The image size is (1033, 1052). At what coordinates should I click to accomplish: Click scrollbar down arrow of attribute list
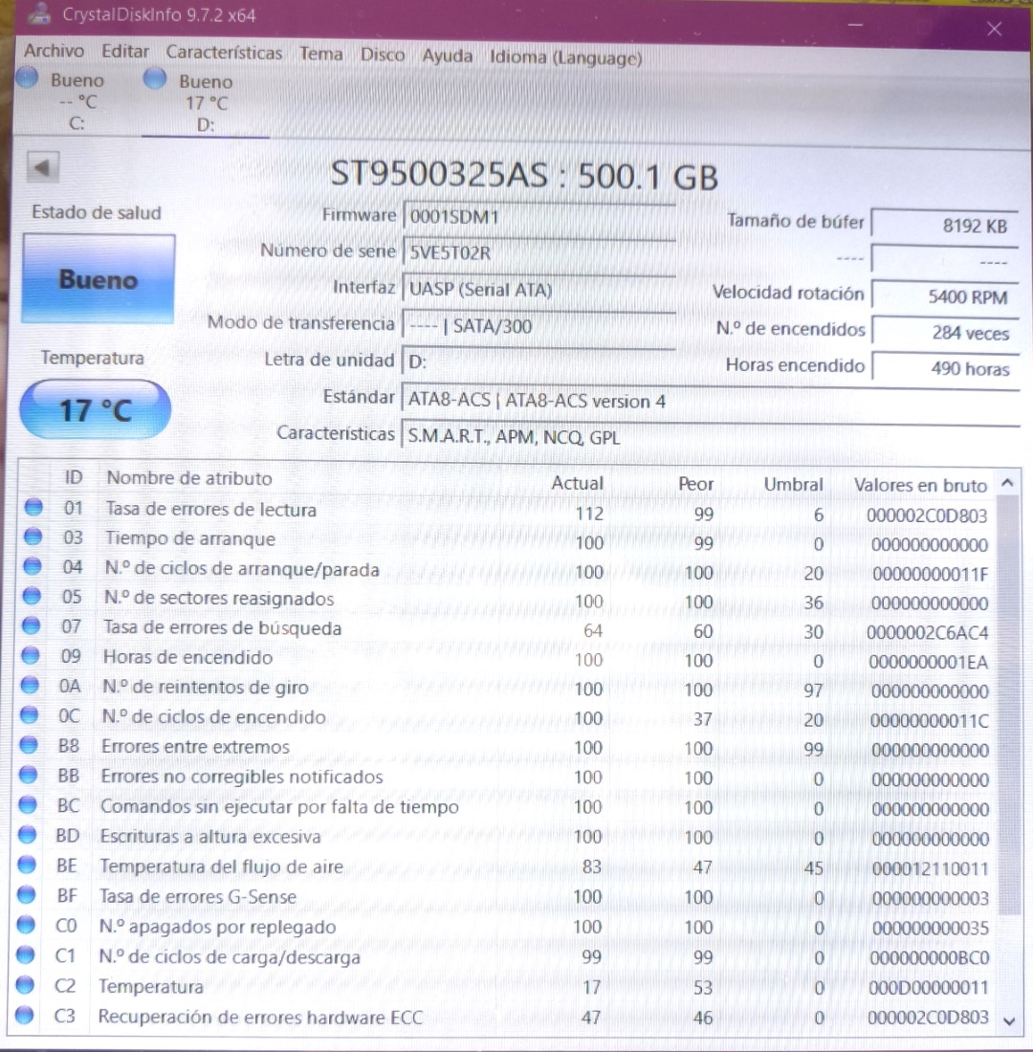1009,1020
